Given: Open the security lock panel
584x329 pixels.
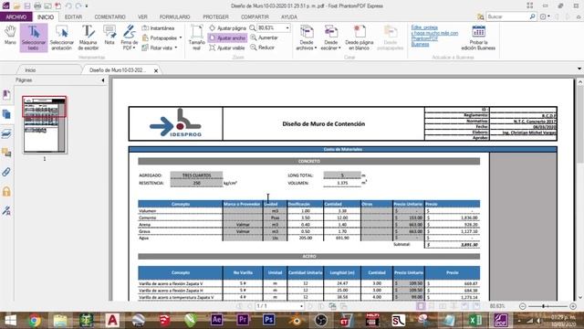Looking at the screenshot, I should [x=6, y=191].
